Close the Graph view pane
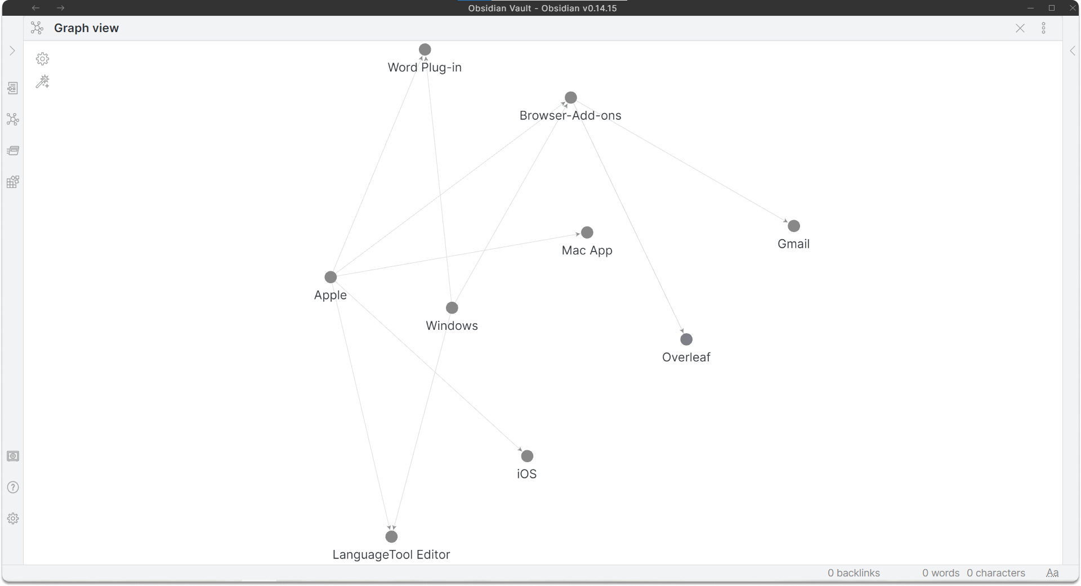 [1020, 28]
